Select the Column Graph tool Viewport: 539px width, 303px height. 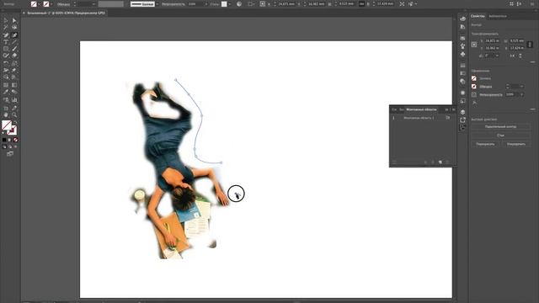pos(14,100)
